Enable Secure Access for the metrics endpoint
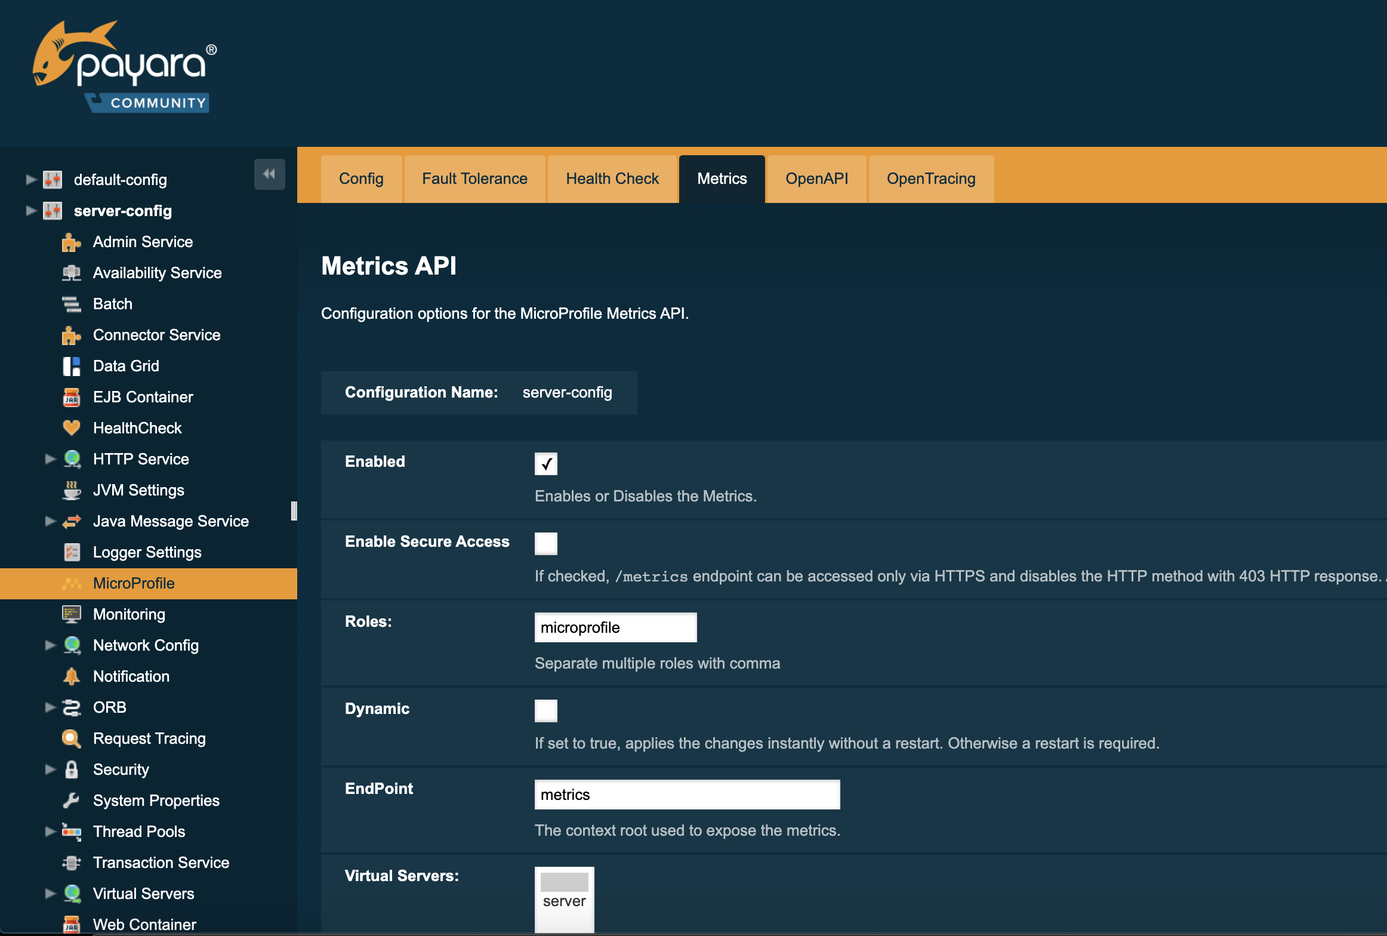 (x=546, y=543)
